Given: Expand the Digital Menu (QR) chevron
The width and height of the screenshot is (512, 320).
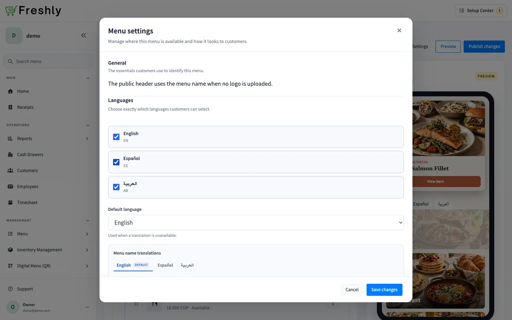Looking at the screenshot, I should point(87,266).
